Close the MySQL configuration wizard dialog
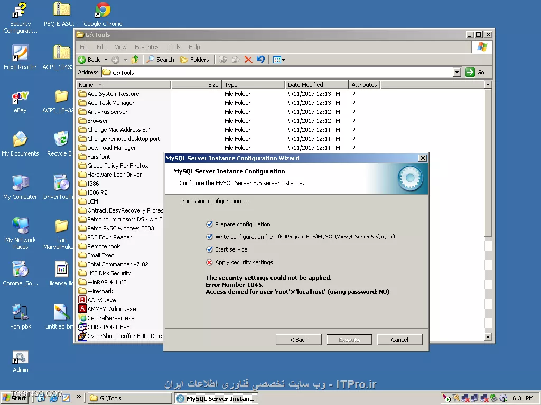 422,158
